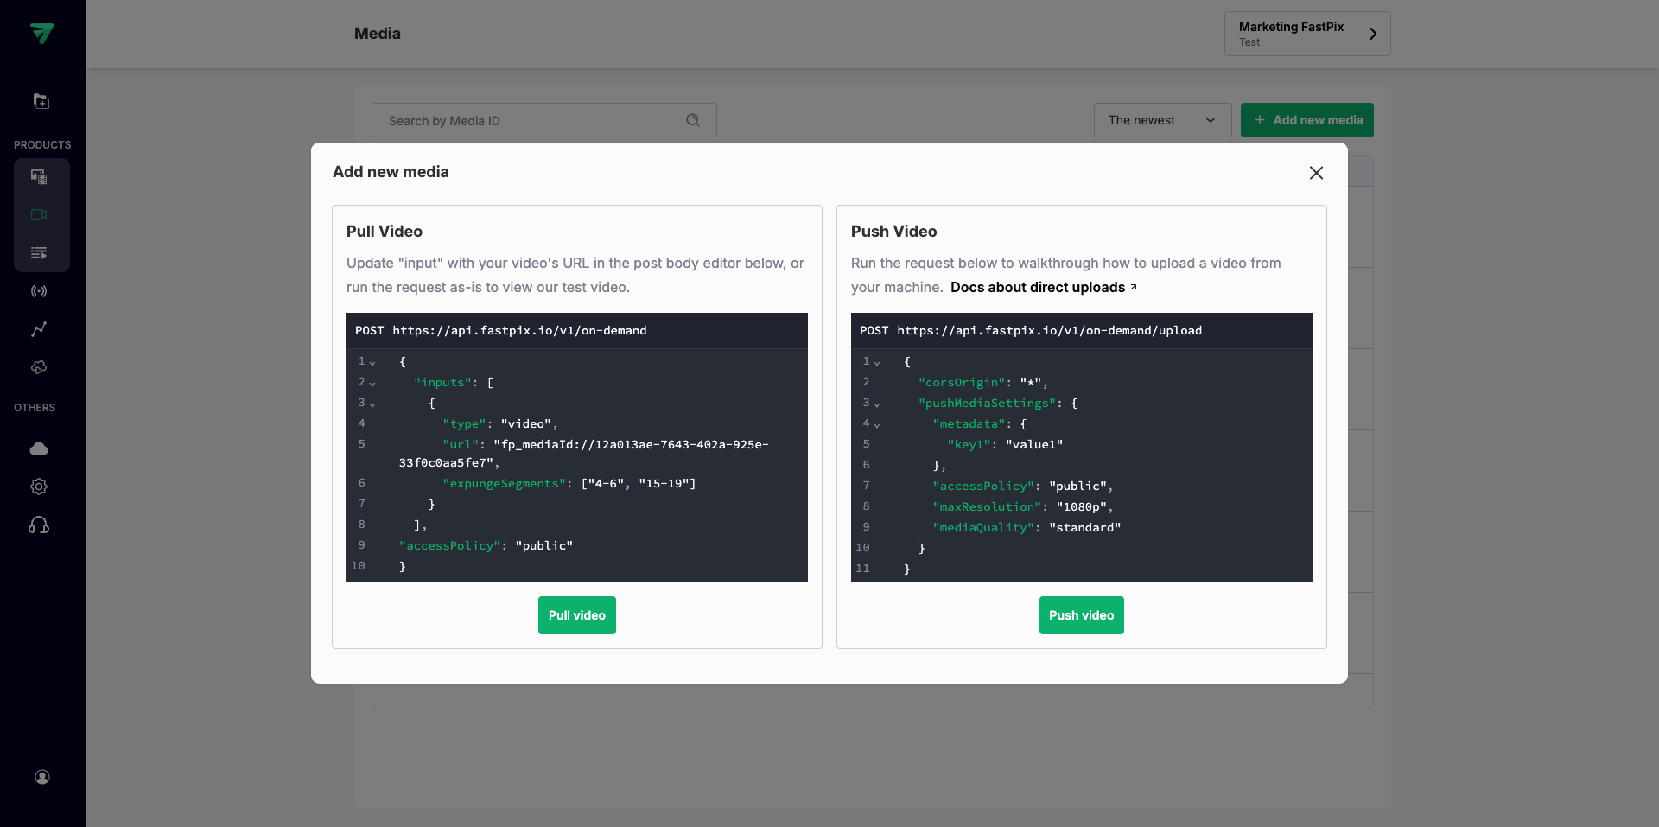Click the Pull video button
The height and width of the screenshot is (827, 1659).
coord(576,615)
